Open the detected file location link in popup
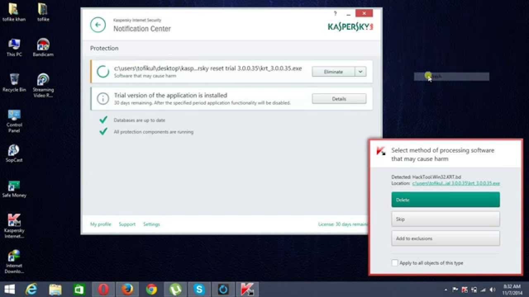 click(x=456, y=183)
